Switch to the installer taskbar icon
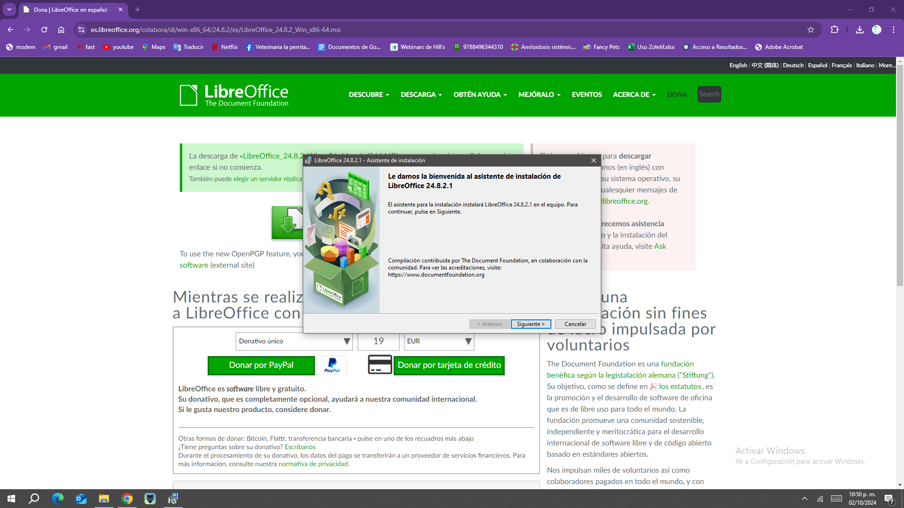This screenshot has width=904, height=508. (x=173, y=499)
